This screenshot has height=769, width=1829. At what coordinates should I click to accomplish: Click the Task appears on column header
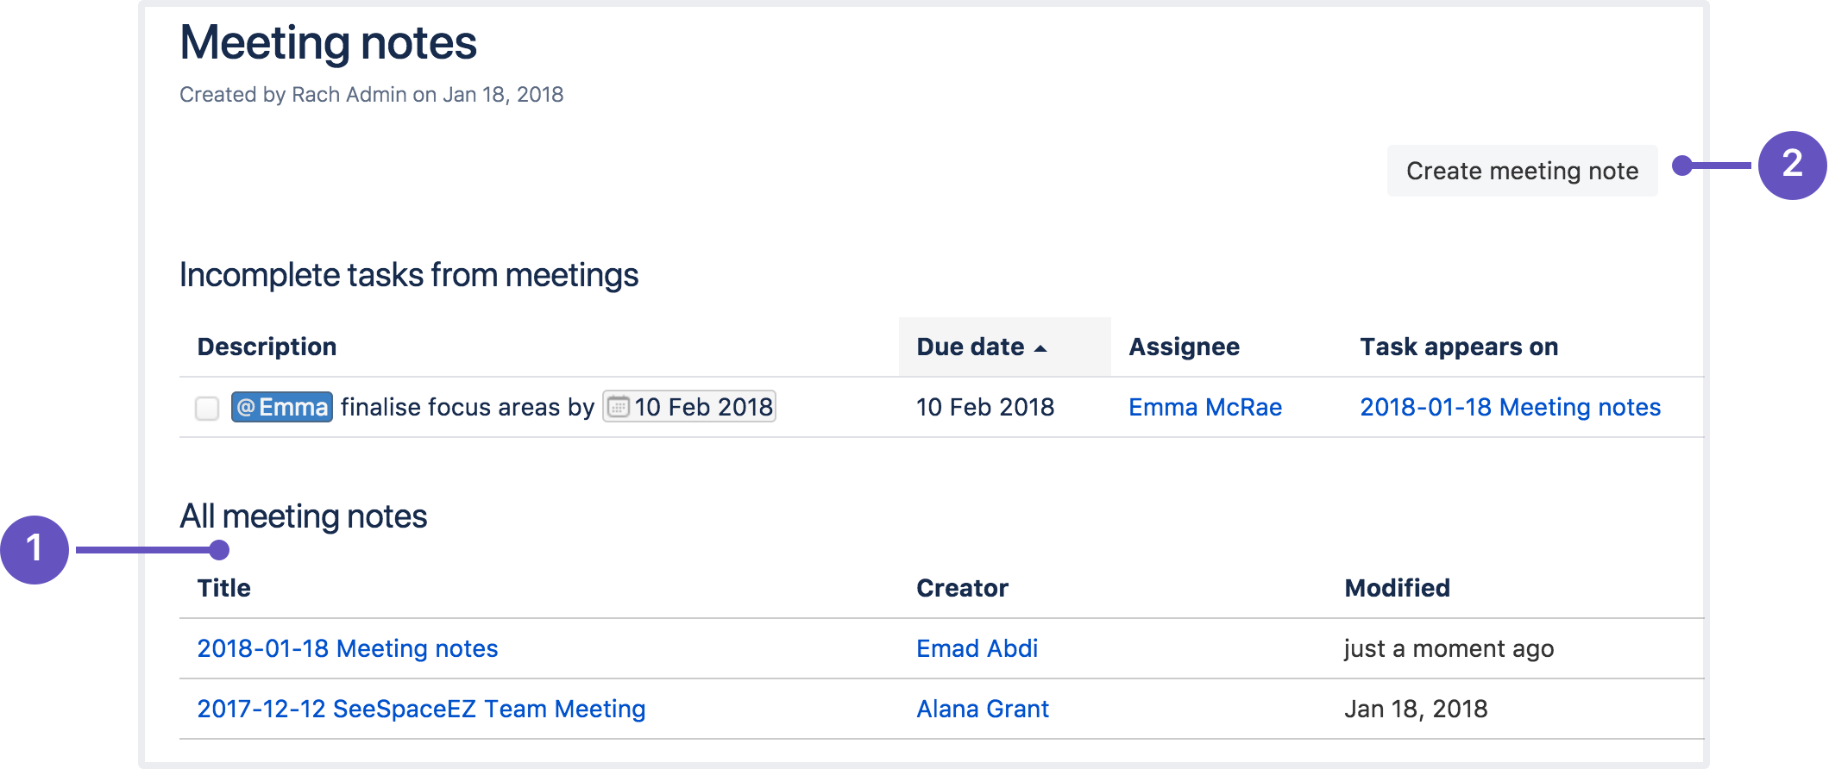[x=1459, y=347]
